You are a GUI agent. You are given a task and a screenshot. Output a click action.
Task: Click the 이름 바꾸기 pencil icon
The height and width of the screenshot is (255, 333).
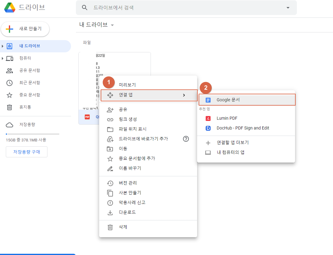tap(110, 168)
